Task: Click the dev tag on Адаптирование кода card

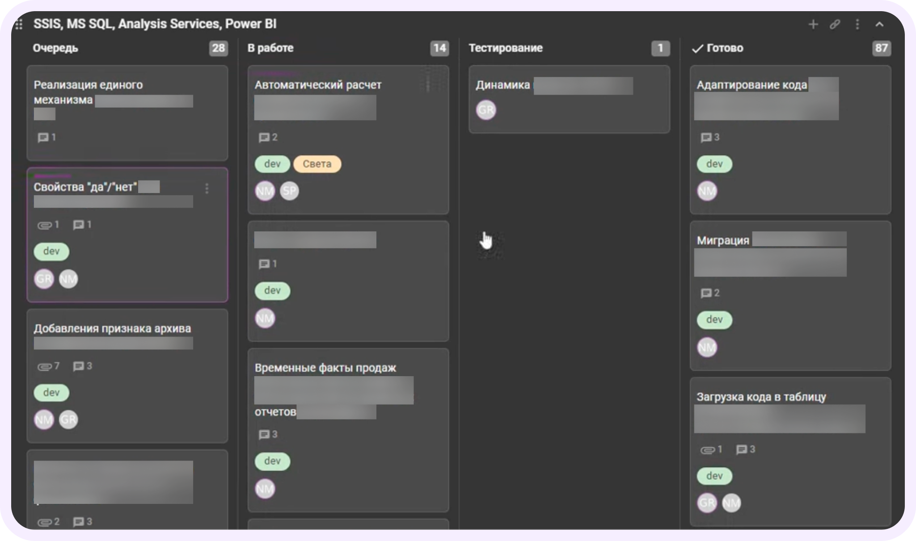Action: pyautogui.click(x=714, y=164)
